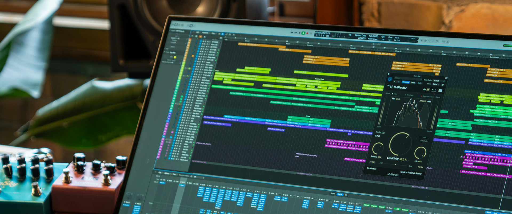The width and height of the screenshot is (512, 214).
Task: Click Undo in the plugin header
Action: 413,83
